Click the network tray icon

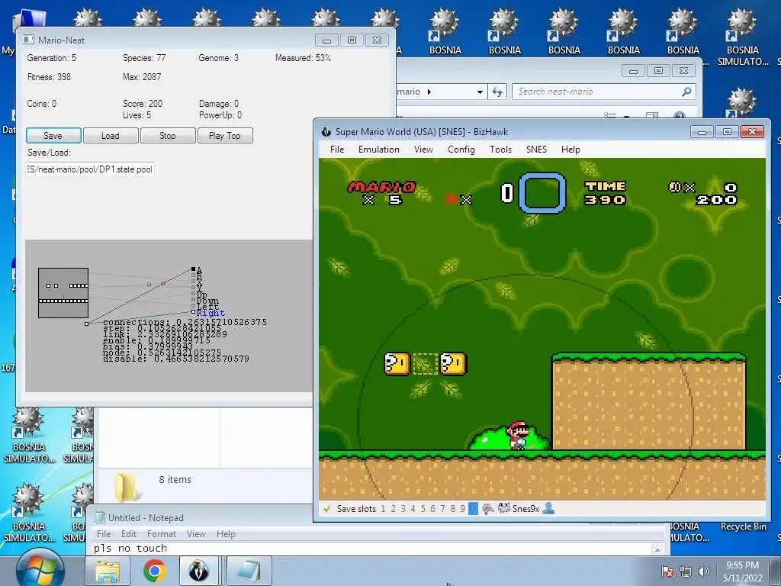coord(686,572)
